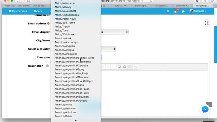
Task: Switch to the Evaluating th browser tab
Action: 141,6
